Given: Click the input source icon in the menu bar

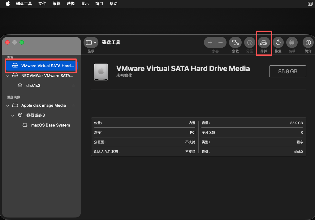Looking at the screenshot, I should coord(310,4).
